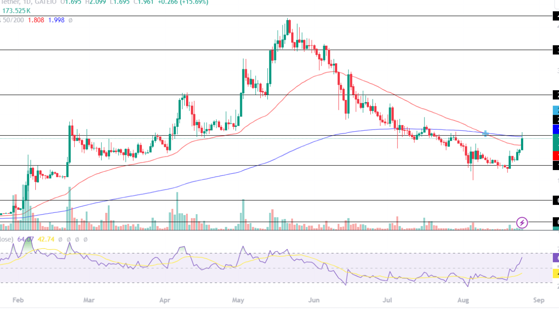Click the blue 200 MA price-axis label

pyautogui.click(x=556, y=129)
